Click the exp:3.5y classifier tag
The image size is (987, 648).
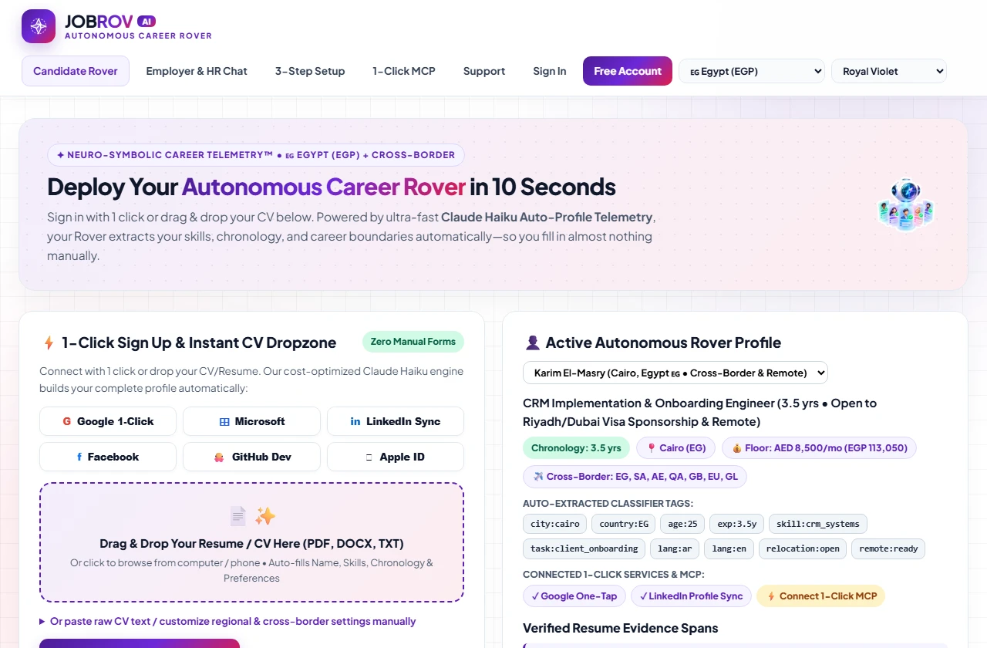736,524
